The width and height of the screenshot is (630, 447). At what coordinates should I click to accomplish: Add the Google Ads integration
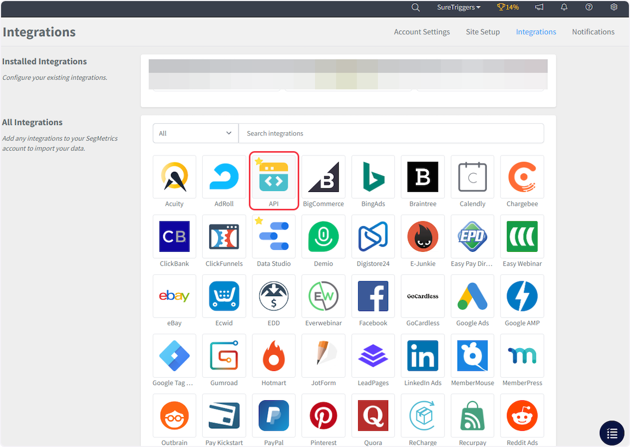(472, 296)
